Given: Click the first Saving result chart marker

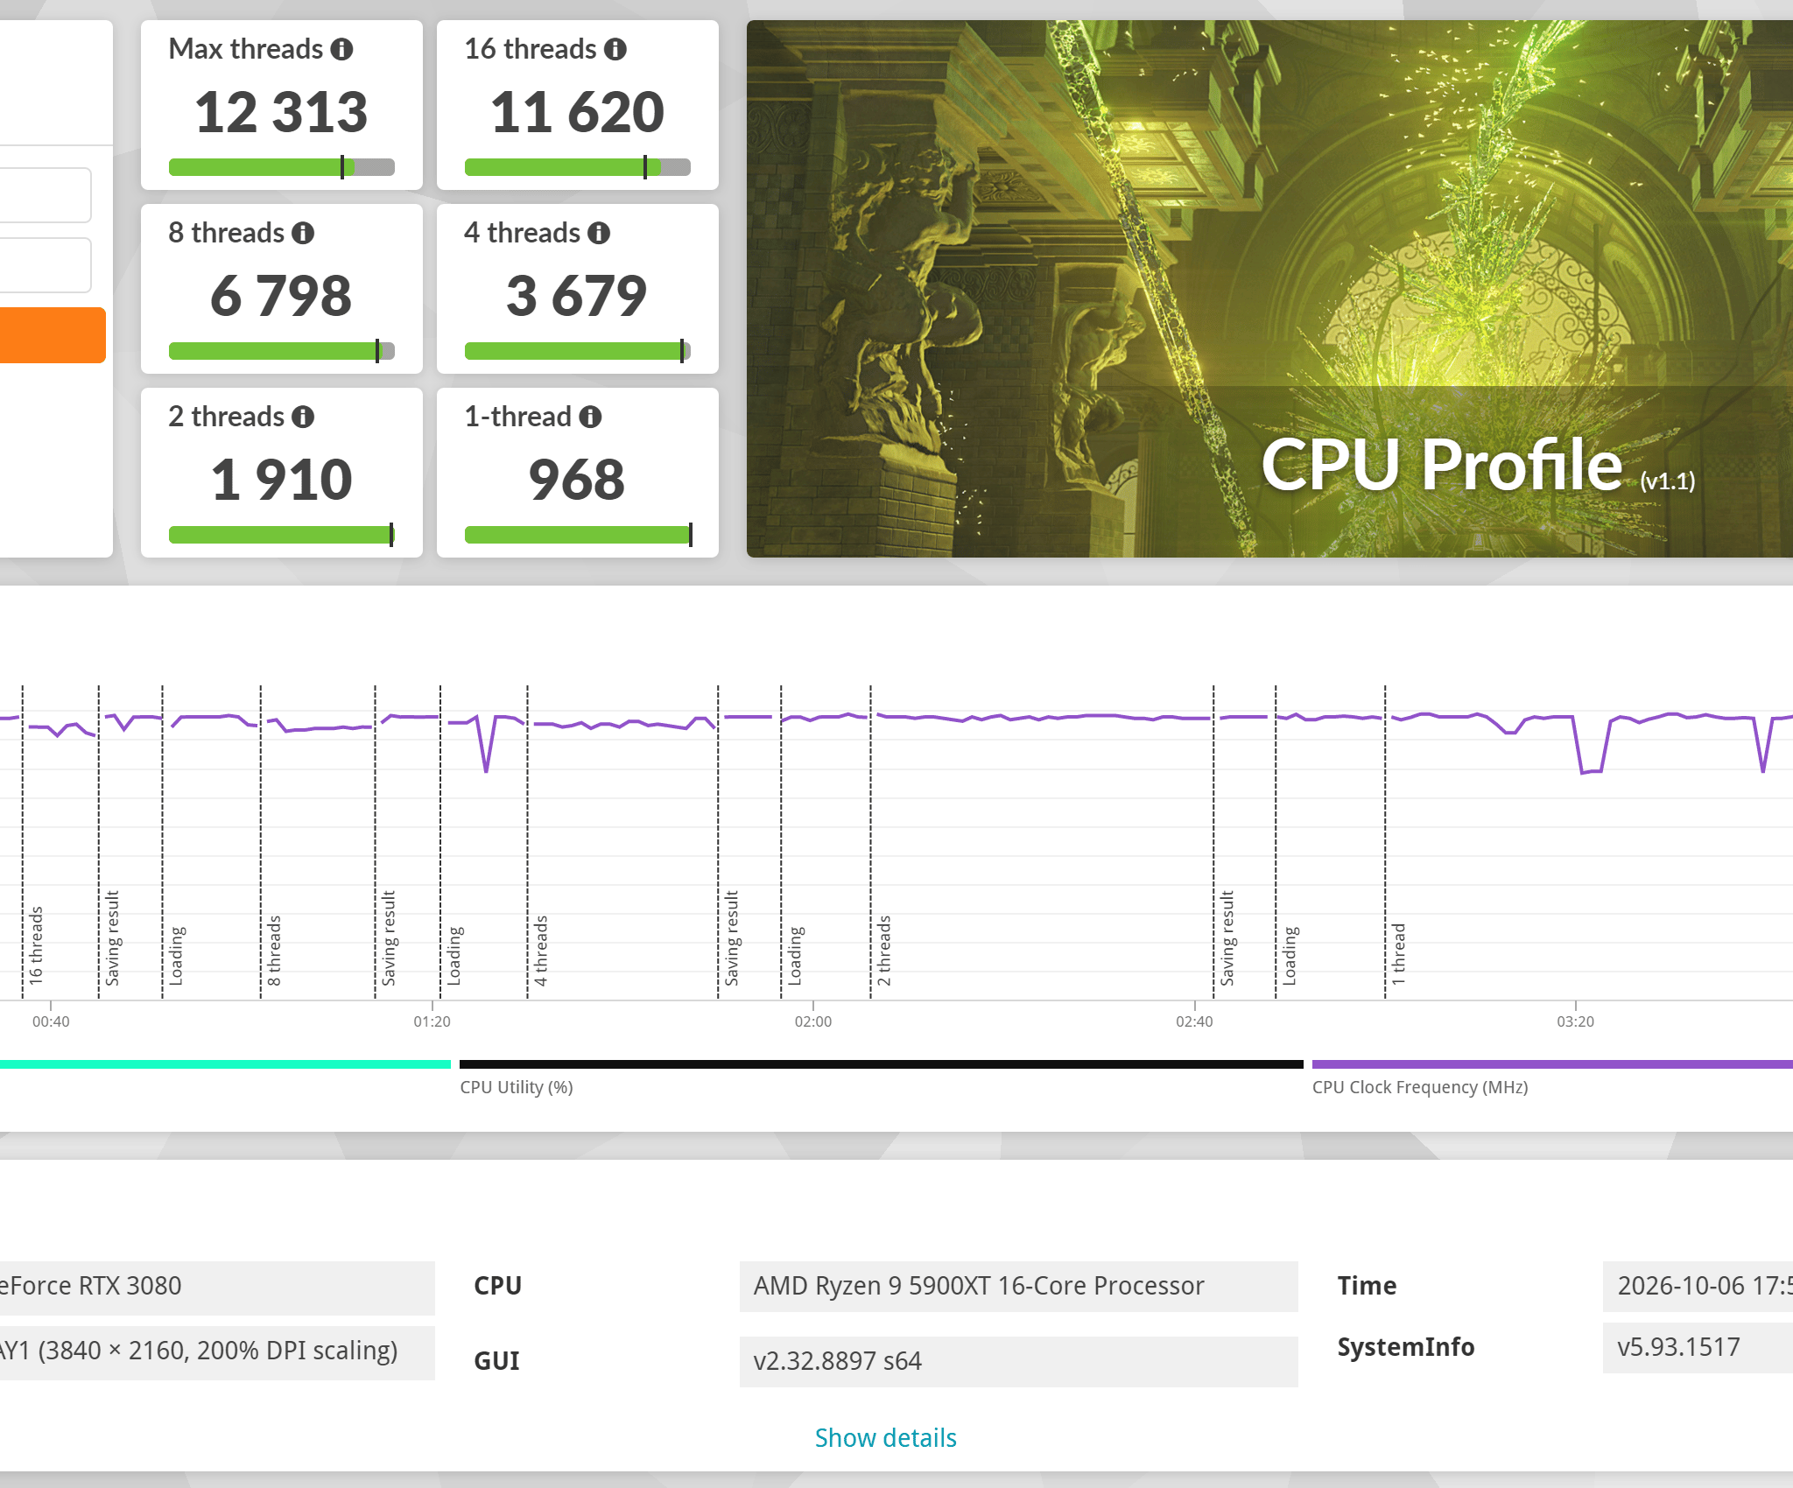Looking at the screenshot, I should pos(113,938).
